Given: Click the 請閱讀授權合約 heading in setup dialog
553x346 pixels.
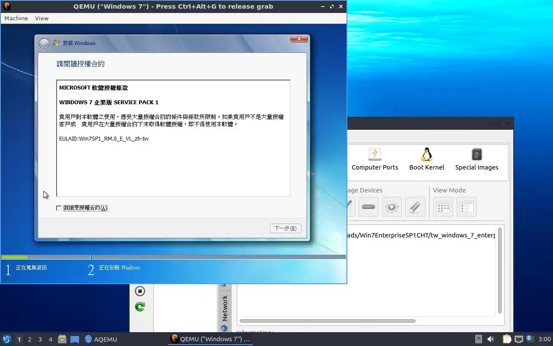Looking at the screenshot, I should point(81,64).
